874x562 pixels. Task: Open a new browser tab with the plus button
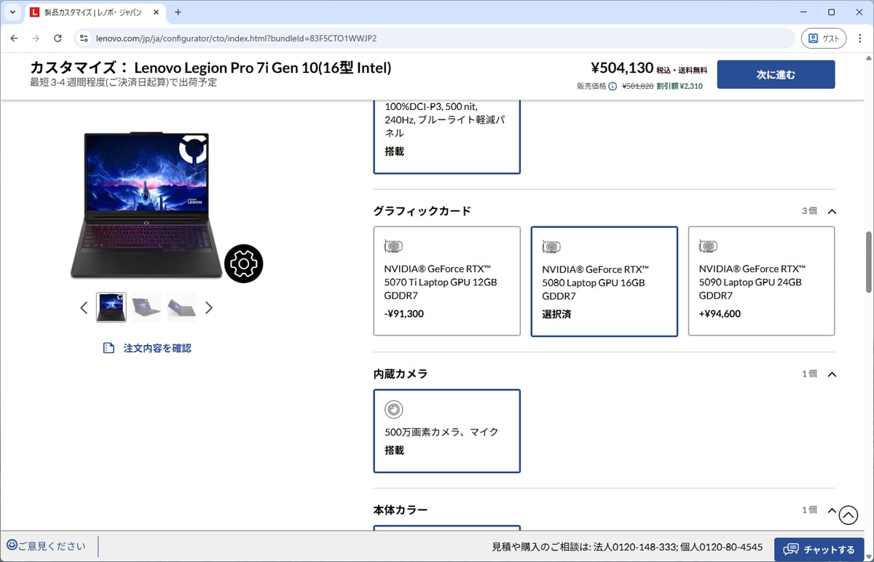[x=179, y=12]
